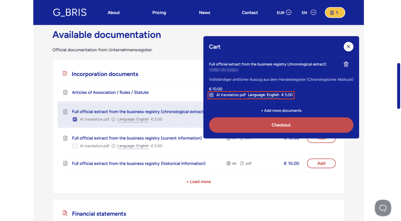Change Language: English in the Cart
This screenshot has width=401, height=221.
pyautogui.click(x=264, y=95)
